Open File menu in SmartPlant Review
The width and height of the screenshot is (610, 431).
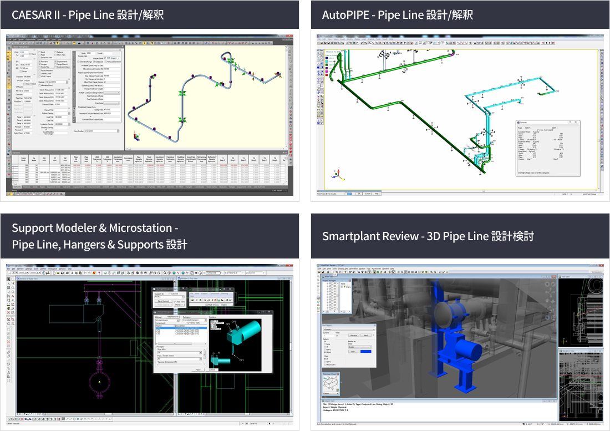(319, 268)
